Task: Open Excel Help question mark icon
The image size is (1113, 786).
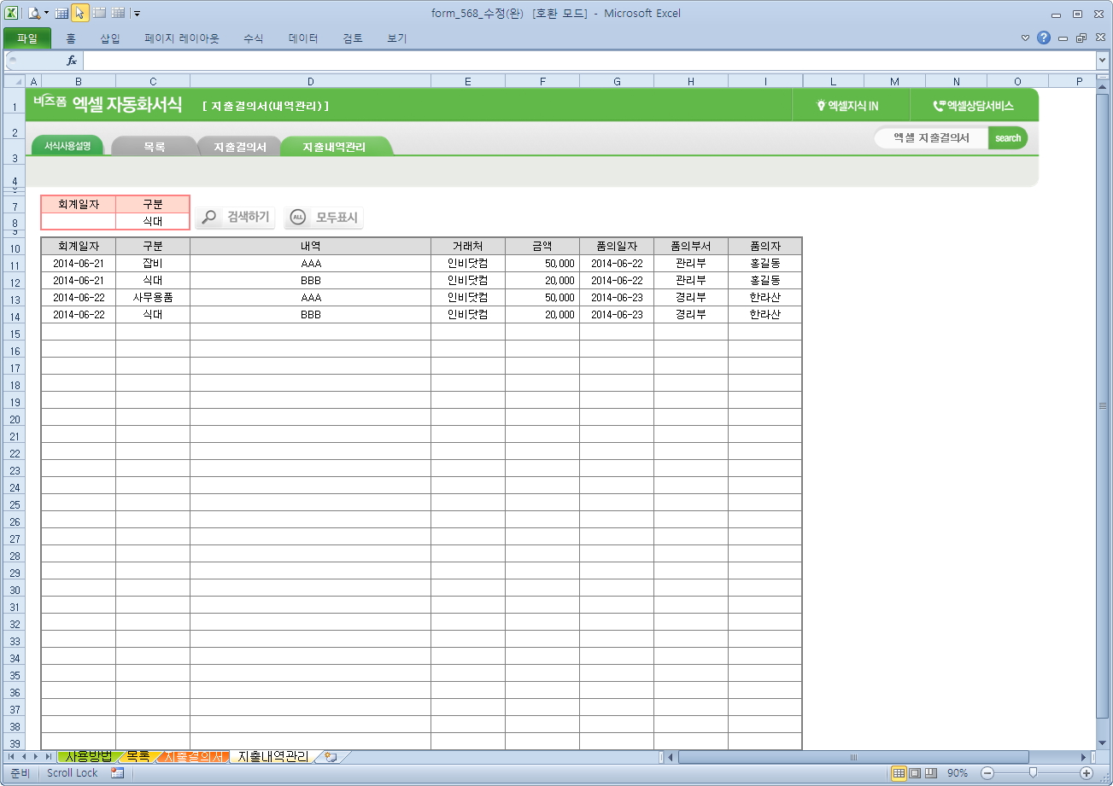Action: (x=1044, y=38)
